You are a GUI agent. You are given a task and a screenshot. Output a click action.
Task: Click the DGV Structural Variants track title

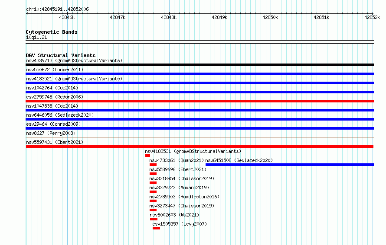(x=61, y=55)
